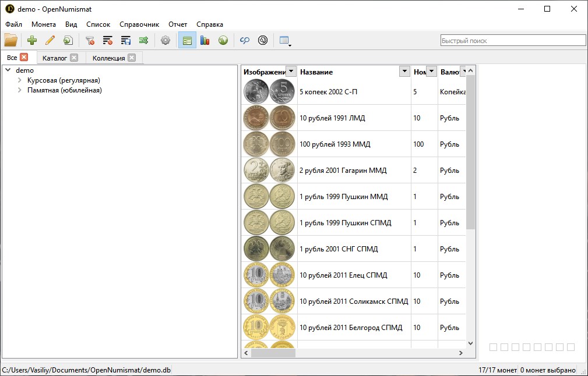Viewport: 588px width, 376px height.
Task: Toggle the table list view mode
Action: tap(186, 40)
